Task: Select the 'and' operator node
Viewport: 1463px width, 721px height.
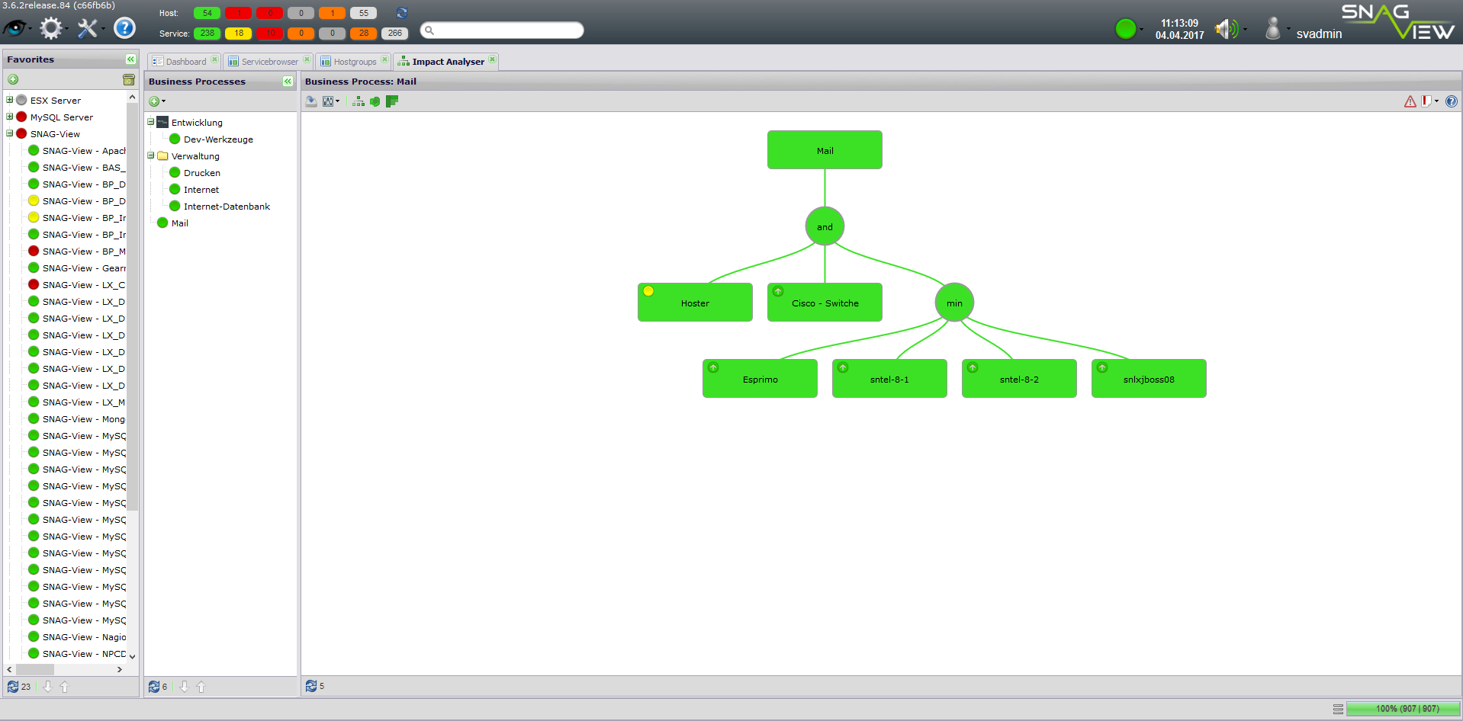Action: point(825,226)
